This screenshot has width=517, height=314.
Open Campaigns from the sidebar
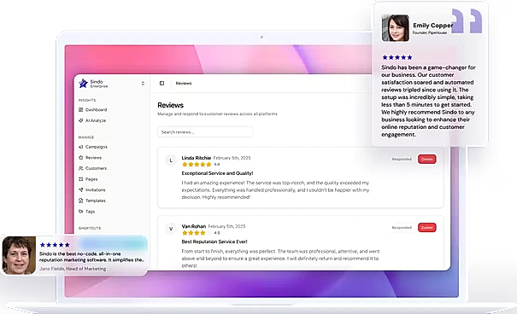pos(92,147)
